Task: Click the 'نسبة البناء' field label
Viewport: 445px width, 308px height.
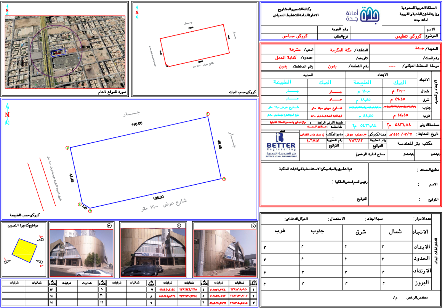Action: click(374, 219)
